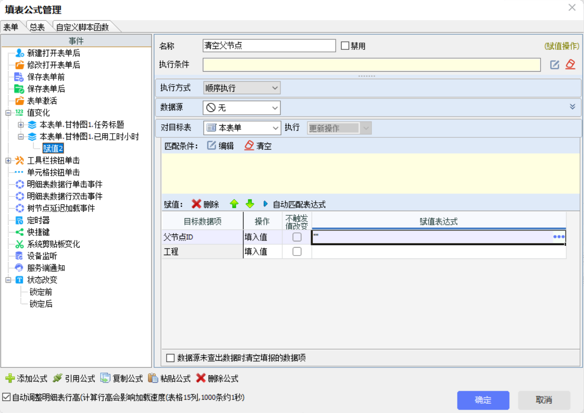Expand the 本表单.甘特图1.任务标题 node
This screenshot has width=584, height=413.
(x=21, y=125)
